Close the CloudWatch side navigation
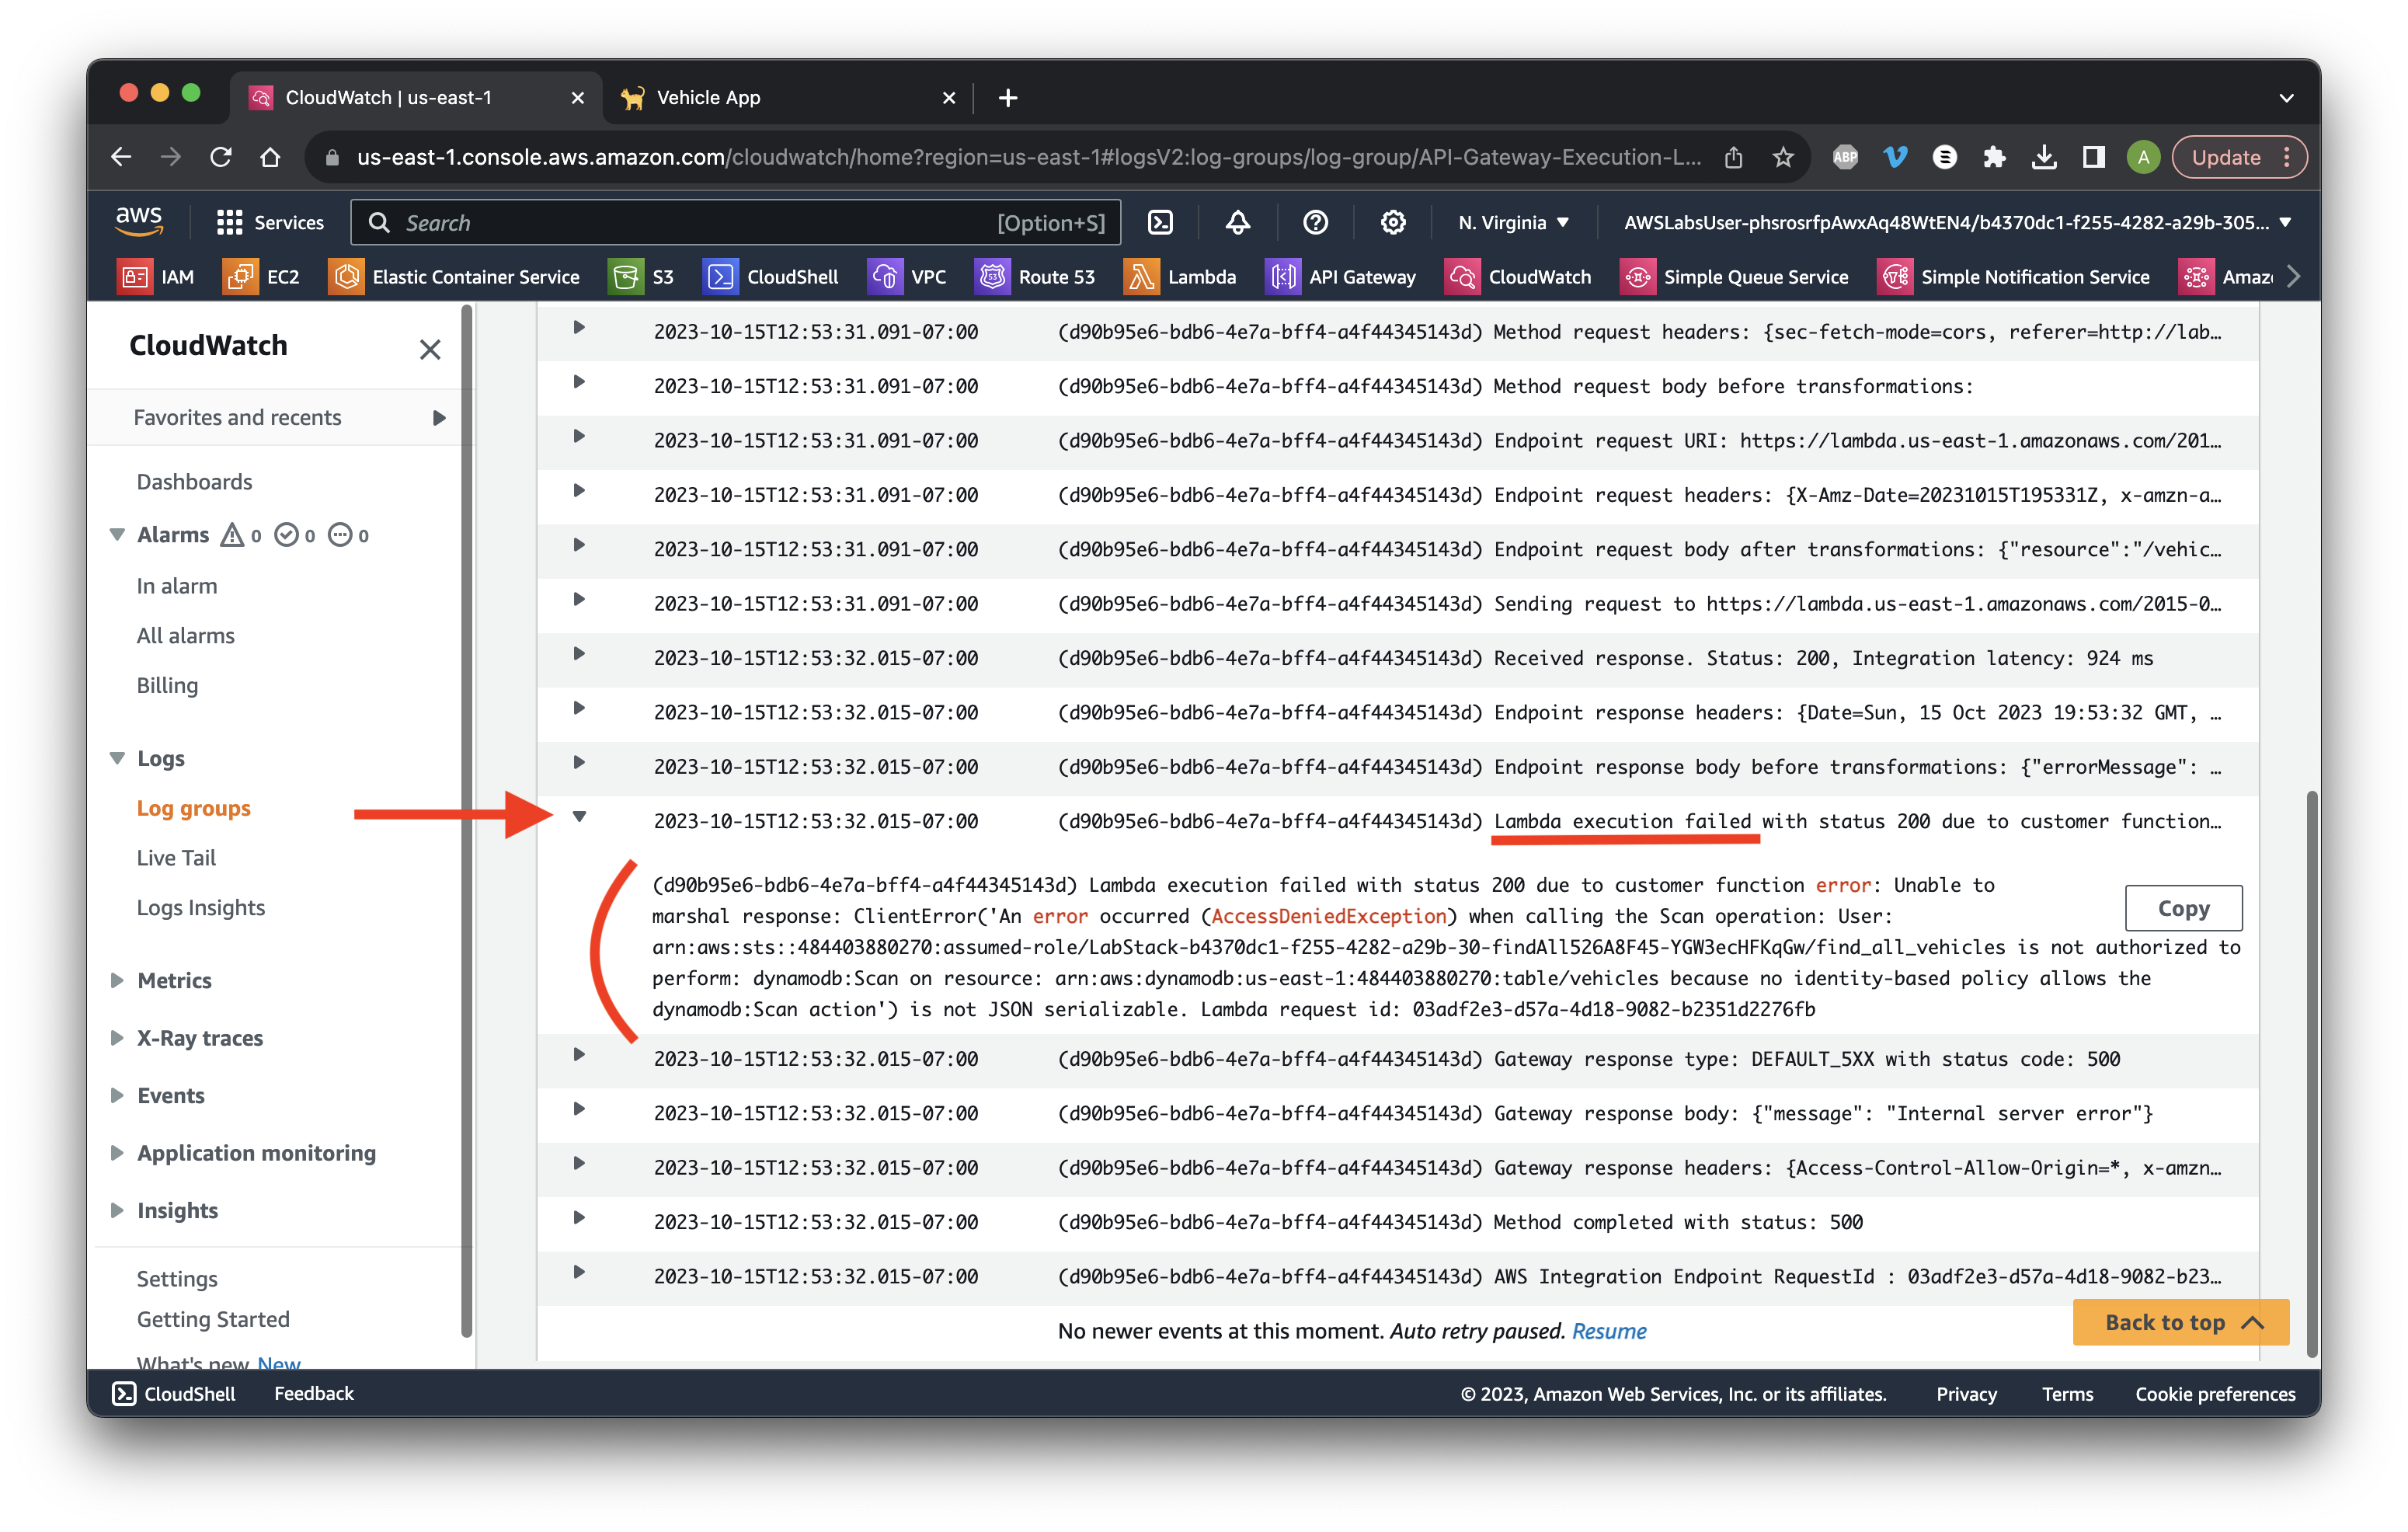The height and width of the screenshot is (1532, 2408). point(430,349)
